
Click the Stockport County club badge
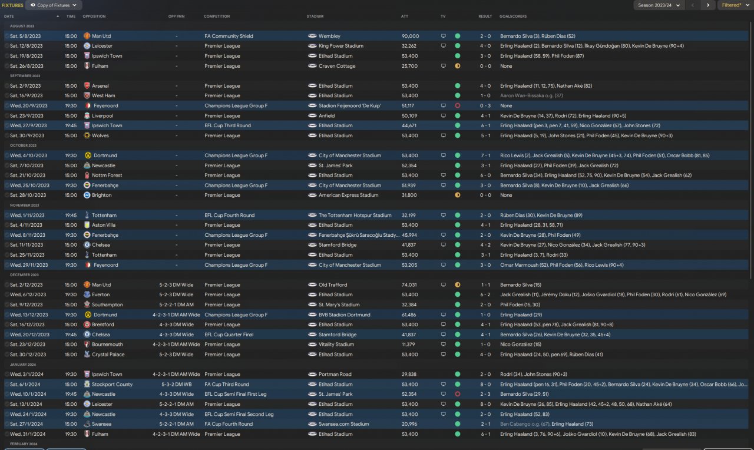click(x=87, y=384)
